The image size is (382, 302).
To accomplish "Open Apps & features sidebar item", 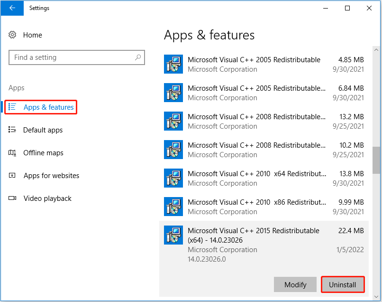I will coord(41,107).
